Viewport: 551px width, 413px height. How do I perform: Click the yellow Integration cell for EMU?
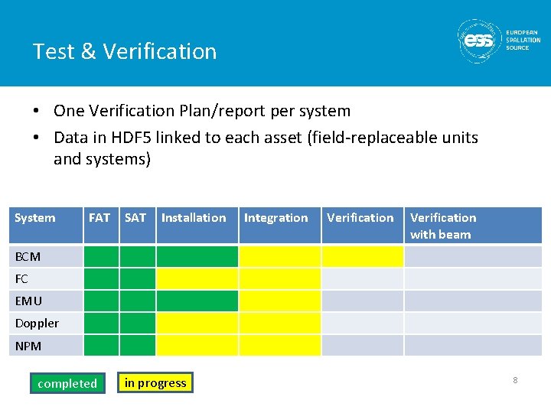(280, 301)
